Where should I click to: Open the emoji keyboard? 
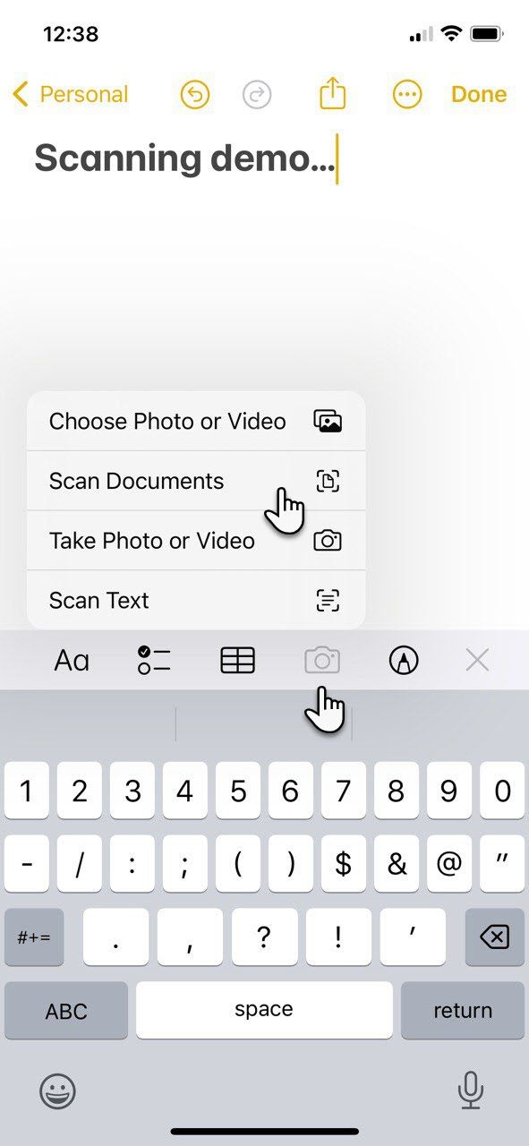click(x=57, y=1093)
